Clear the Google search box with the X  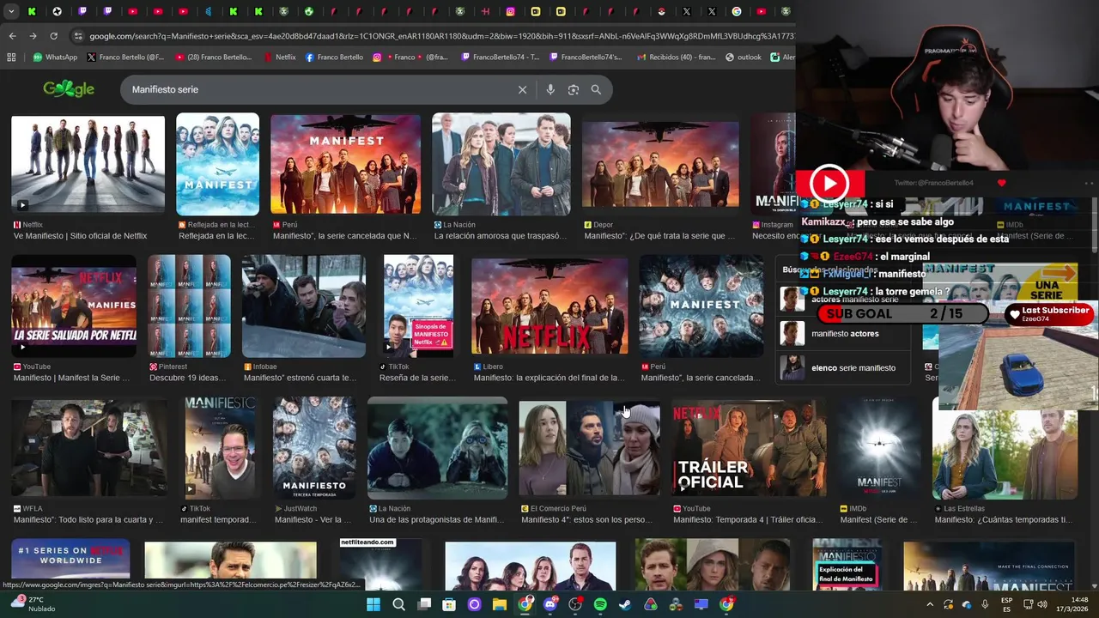pos(522,89)
